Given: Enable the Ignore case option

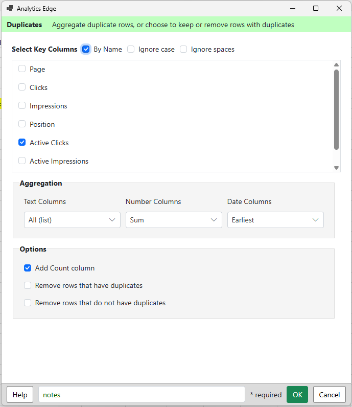Looking at the screenshot, I should pos(131,49).
